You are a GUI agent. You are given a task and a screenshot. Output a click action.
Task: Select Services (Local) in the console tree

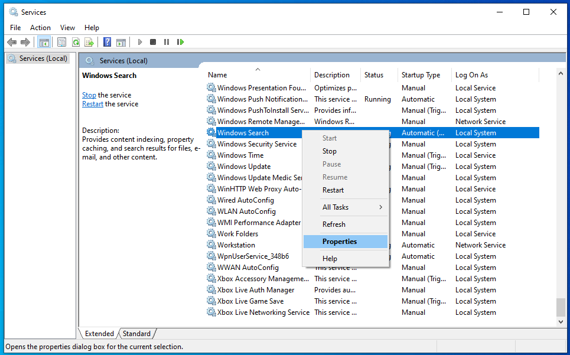(x=43, y=58)
